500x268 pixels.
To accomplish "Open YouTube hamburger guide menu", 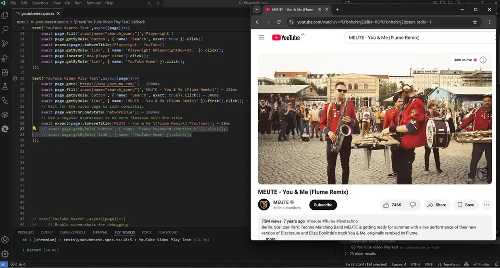I will pos(262,38).
